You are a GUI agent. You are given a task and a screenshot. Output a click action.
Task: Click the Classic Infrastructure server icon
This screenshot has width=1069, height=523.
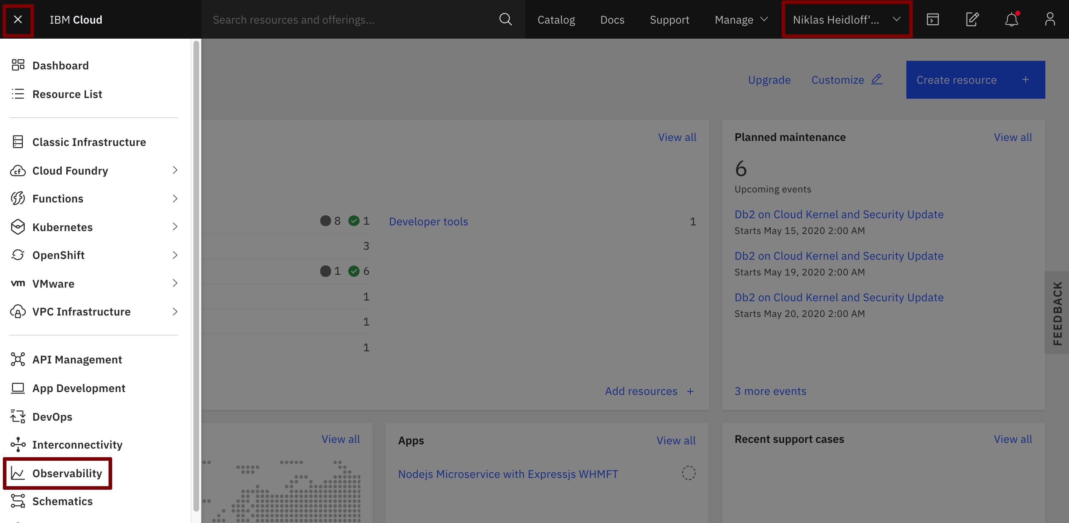18,142
